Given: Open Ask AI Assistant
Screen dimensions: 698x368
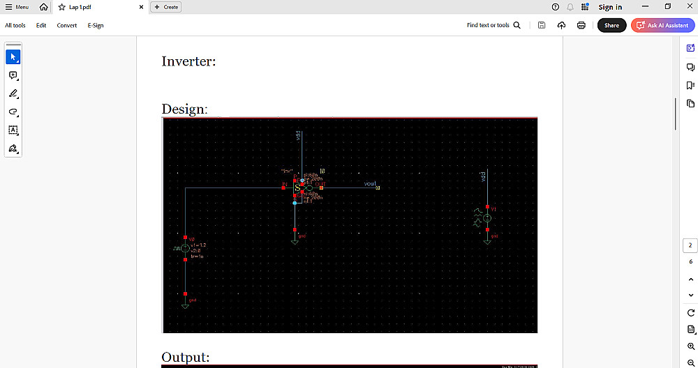Looking at the screenshot, I should point(662,25).
